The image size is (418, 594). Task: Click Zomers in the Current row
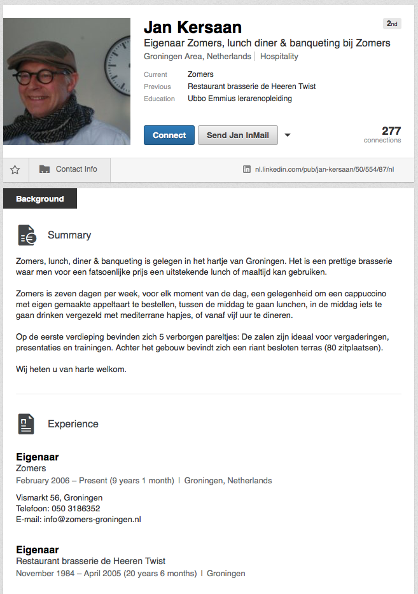click(200, 74)
